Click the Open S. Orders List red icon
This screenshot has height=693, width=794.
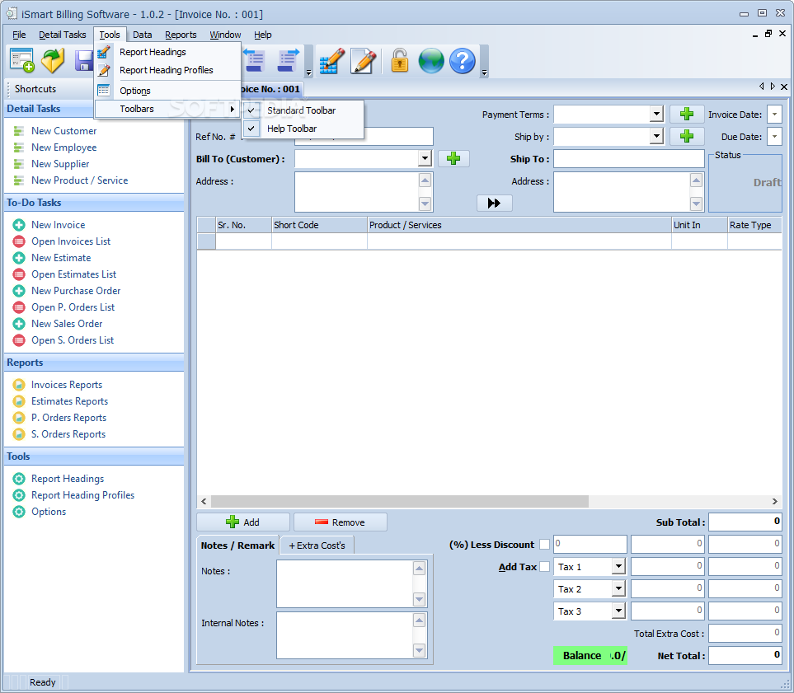click(19, 340)
